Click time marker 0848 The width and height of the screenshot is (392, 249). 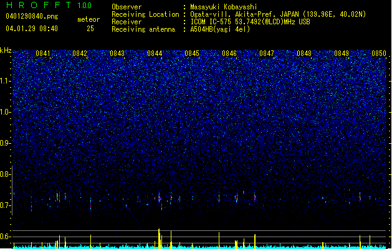(x=304, y=54)
